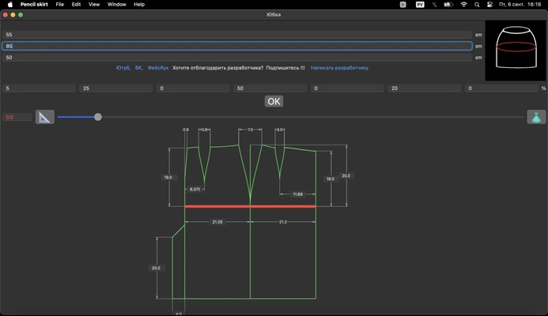
Task: Open the Фейсбук link
Action: (158, 68)
